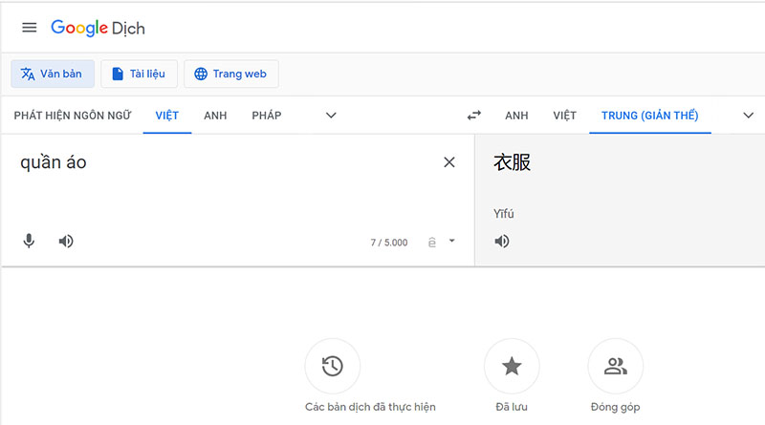Open the saved translations star icon
This screenshot has width=765, height=425.
512,366
